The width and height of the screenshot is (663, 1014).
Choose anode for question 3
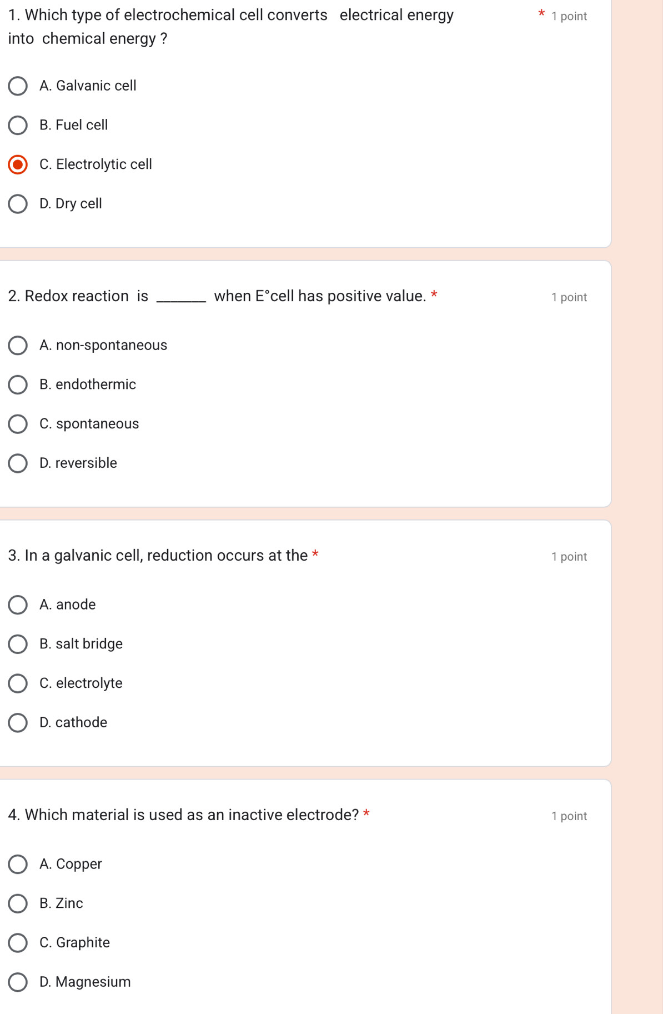18,605
